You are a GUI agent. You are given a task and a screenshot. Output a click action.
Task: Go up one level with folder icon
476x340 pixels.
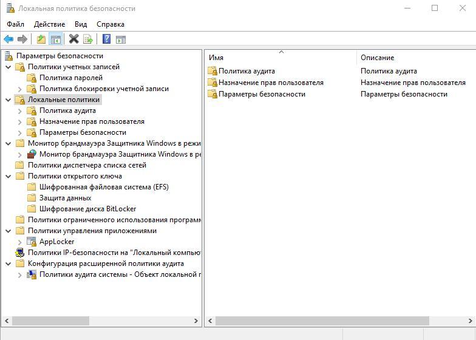click(x=41, y=39)
